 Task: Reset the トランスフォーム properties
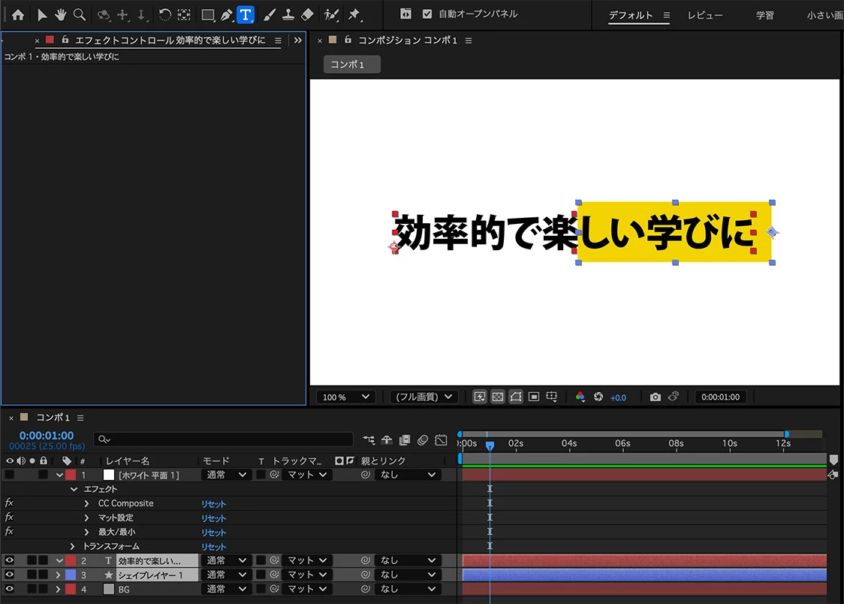(213, 546)
